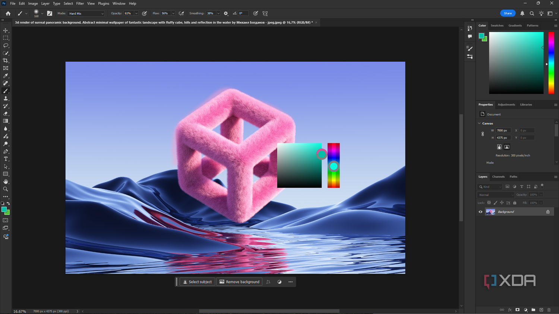The width and height of the screenshot is (559, 314).
Task: Select the Move tool
Action: 6,31
